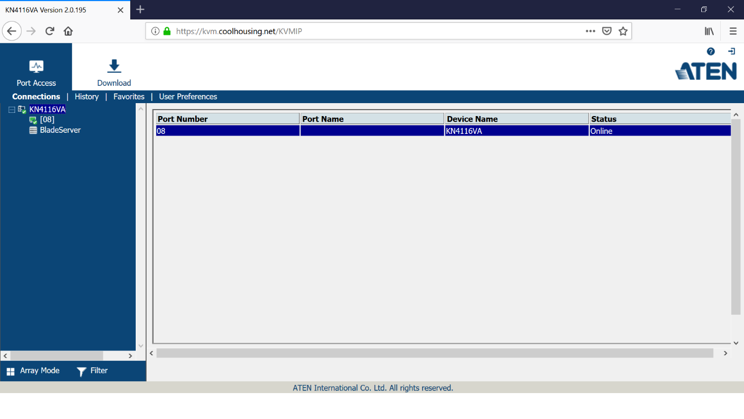Sort by Status column header
This screenshot has height=419, width=744.
pyautogui.click(x=660, y=119)
